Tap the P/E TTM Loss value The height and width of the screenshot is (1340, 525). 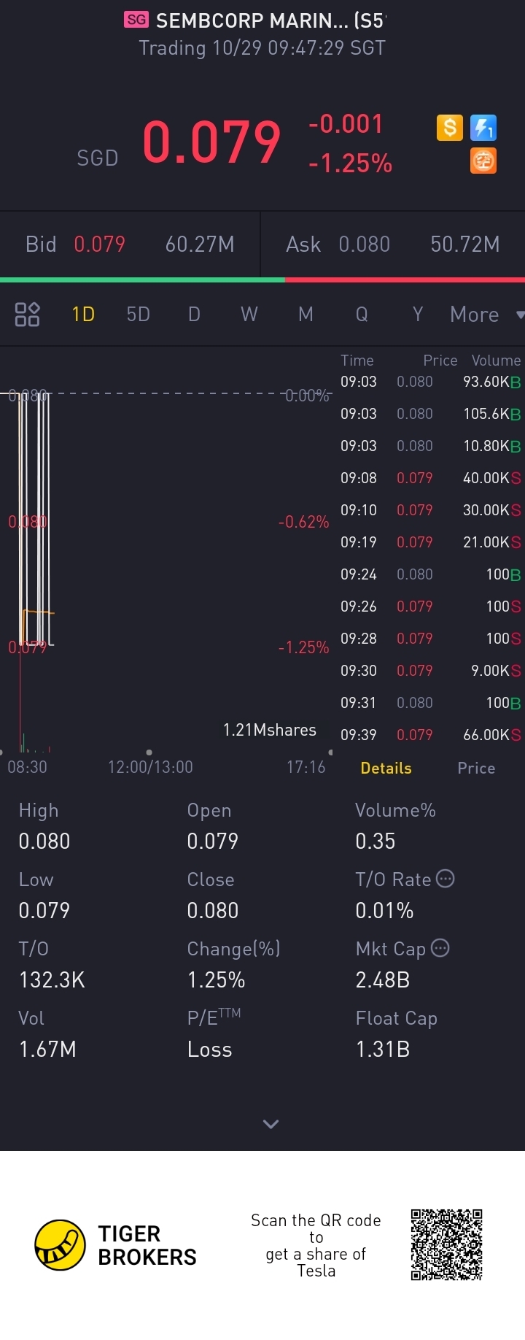pos(209,1049)
